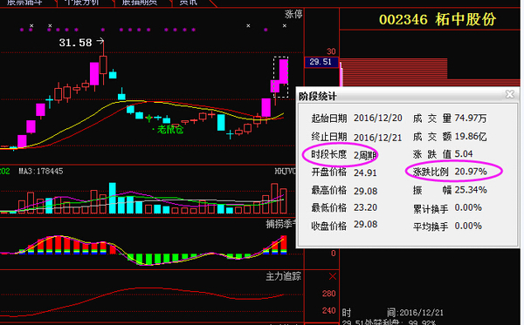This screenshot has height=325, width=524.
Task: Select the 280 axis label in 主力追踪
Action: tap(329, 294)
